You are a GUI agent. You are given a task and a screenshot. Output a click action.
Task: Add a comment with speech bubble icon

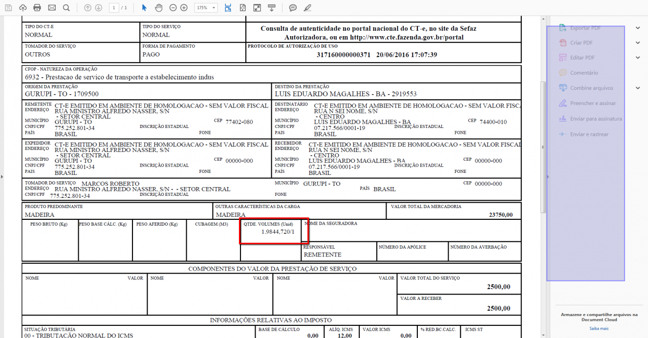[293, 8]
